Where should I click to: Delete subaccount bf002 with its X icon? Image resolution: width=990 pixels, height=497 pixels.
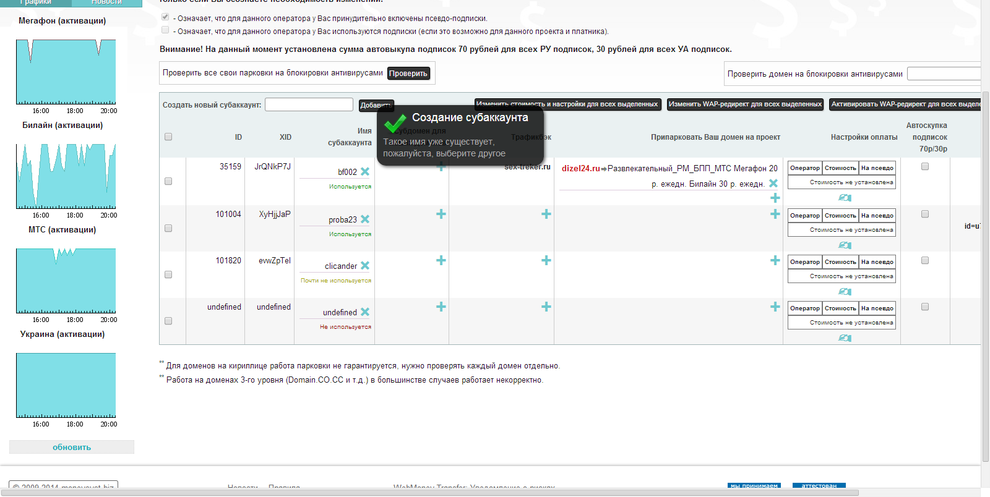(365, 172)
